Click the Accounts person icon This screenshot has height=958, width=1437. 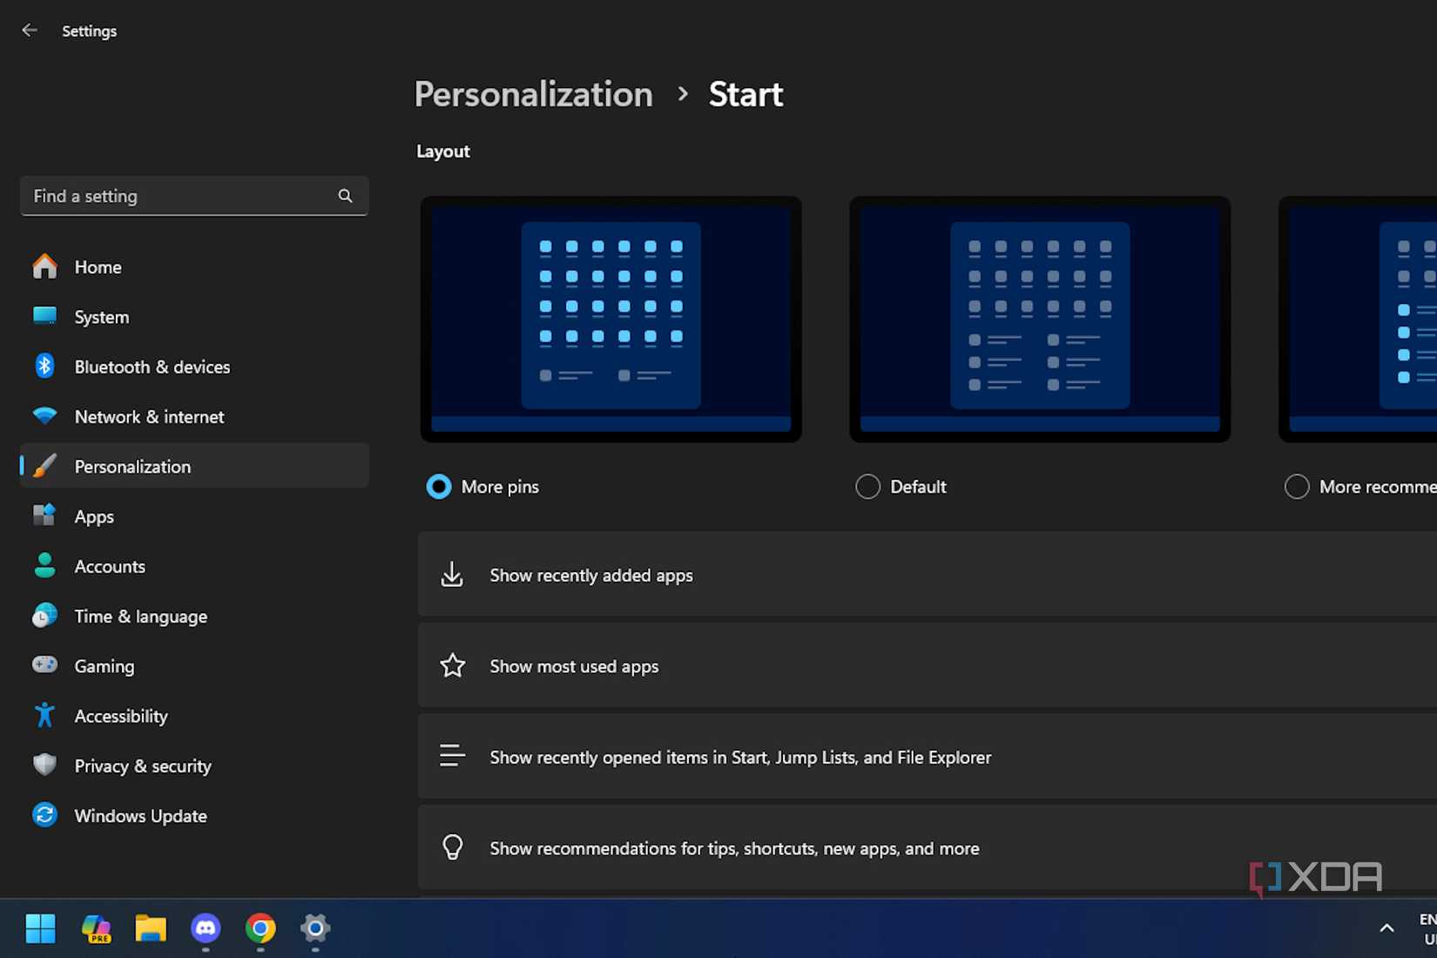(44, 565)
